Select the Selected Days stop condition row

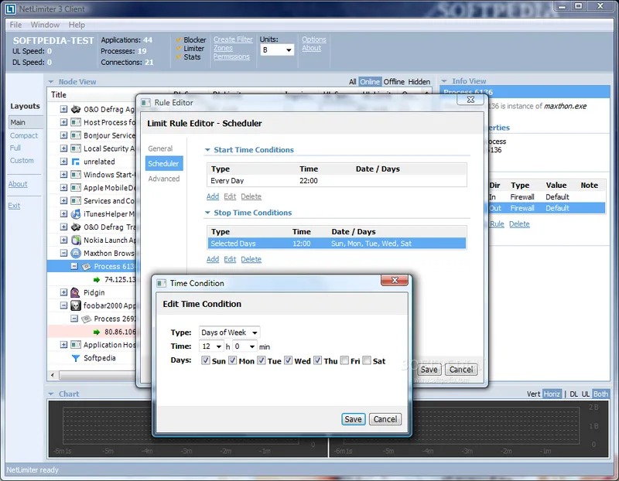coord(337,244)
